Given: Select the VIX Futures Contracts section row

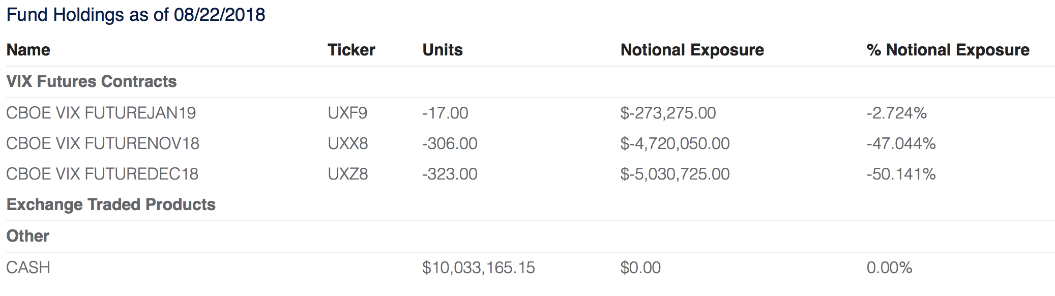Looking at the screenshot, I should pyautogui.click(x=92, y=81).
